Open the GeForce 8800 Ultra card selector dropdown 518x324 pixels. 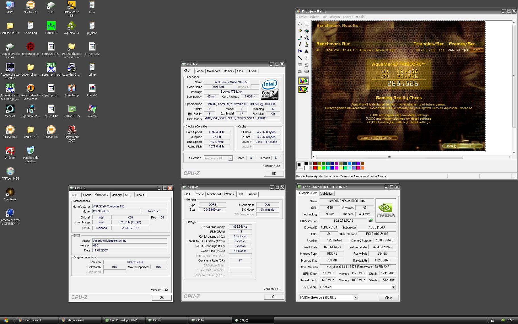tap(355, 298)
